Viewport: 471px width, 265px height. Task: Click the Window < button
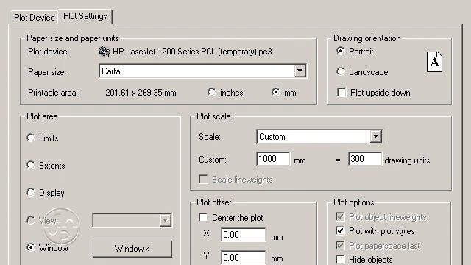(132, 249)
